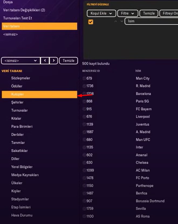Uncheck the İsim filter condition checkbox
178x224 pixels.
click(91, 22)
